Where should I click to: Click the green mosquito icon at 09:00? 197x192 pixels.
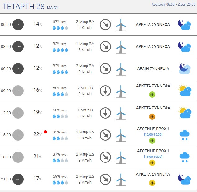coord(152,95)
